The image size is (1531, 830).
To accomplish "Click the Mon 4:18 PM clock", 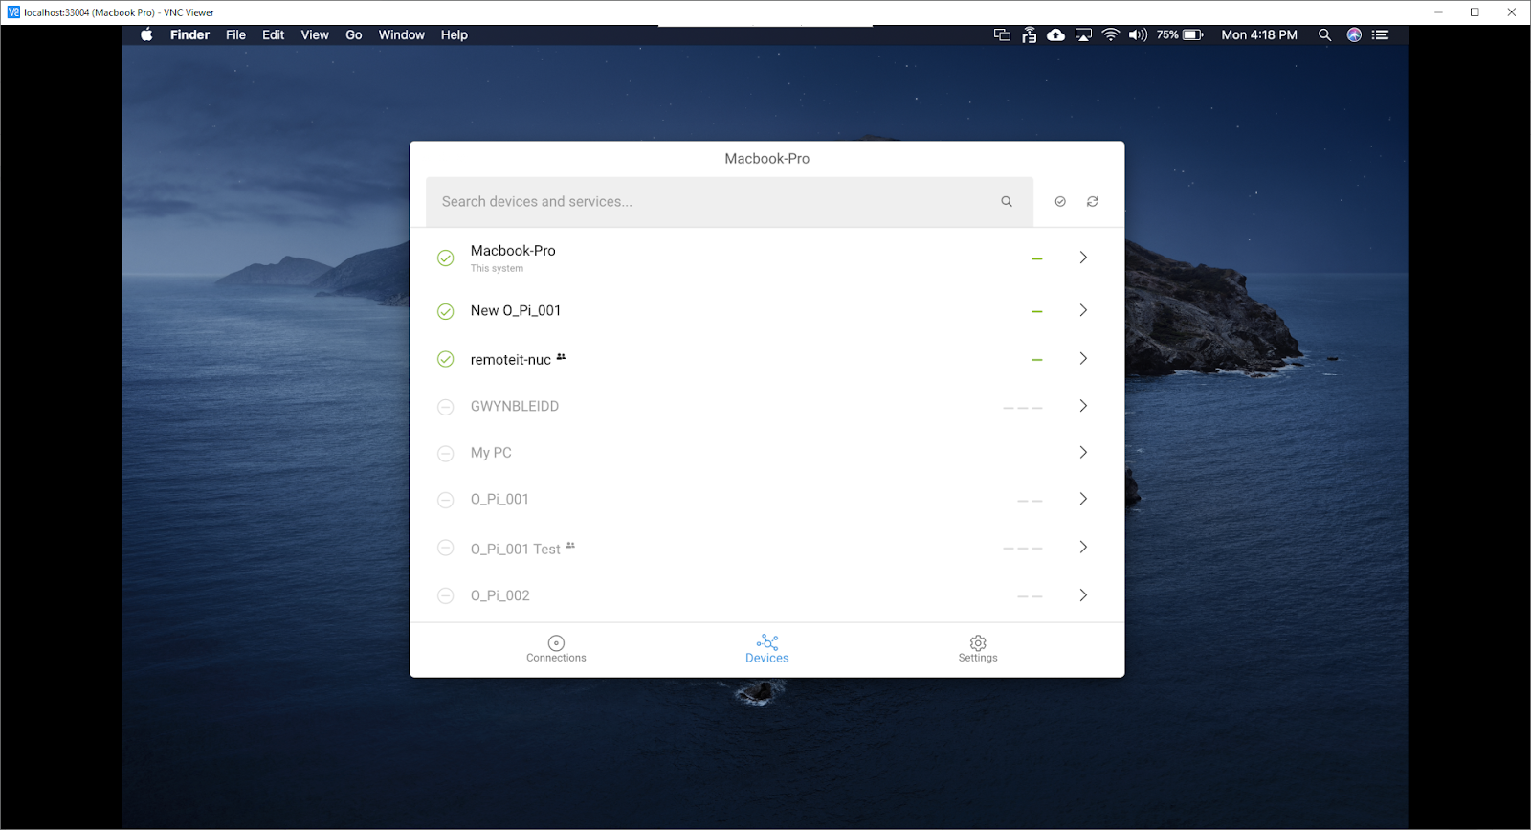I will point(1259,35).
